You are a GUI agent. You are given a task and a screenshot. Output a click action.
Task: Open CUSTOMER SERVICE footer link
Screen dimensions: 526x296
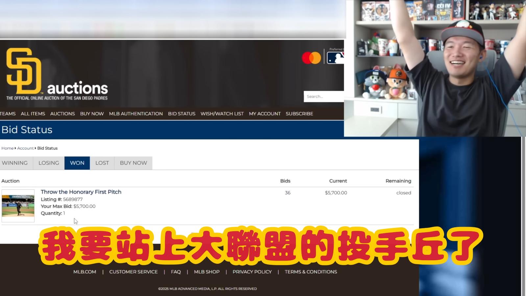133,272
